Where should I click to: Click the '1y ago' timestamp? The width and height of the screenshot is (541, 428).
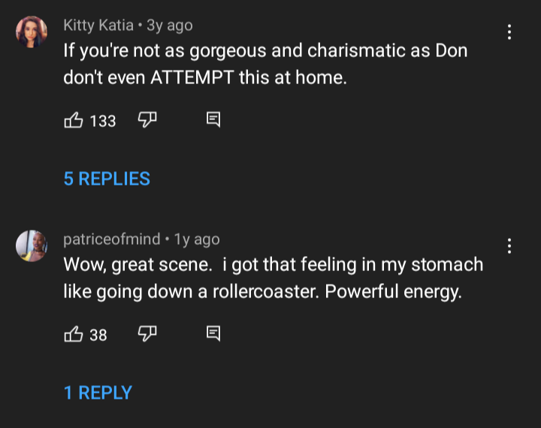point(197,240)
